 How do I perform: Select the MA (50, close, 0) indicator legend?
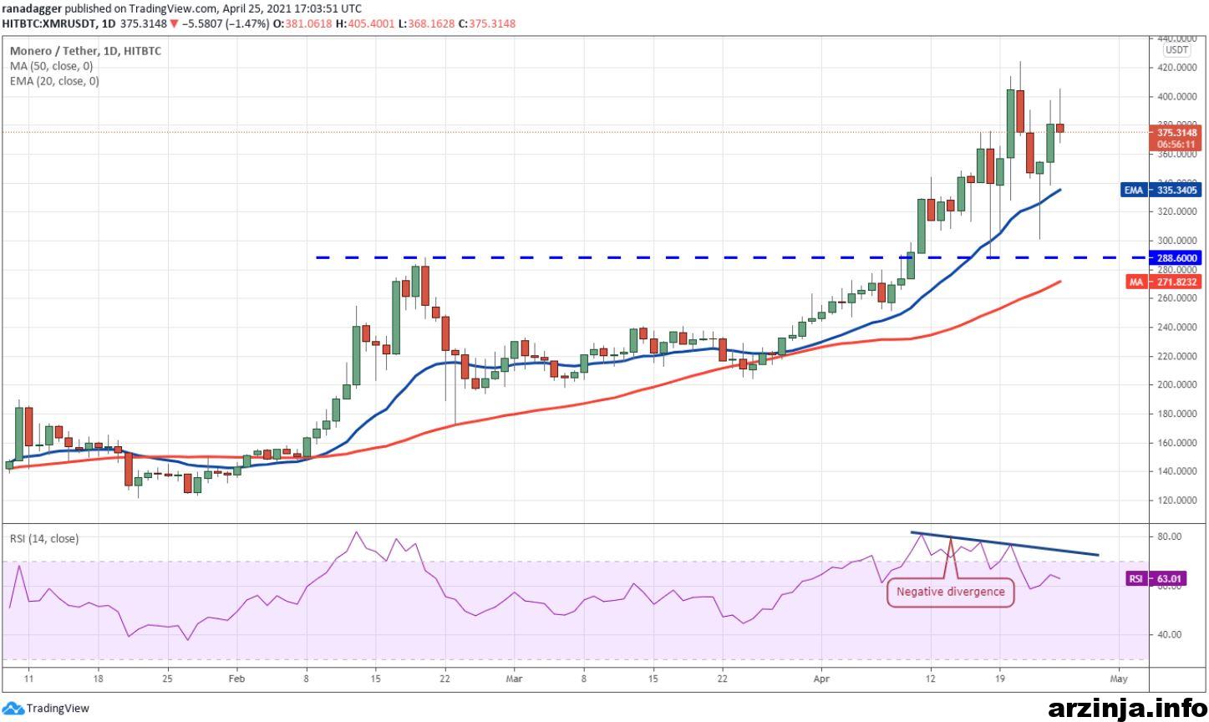[x=52, y=66]
